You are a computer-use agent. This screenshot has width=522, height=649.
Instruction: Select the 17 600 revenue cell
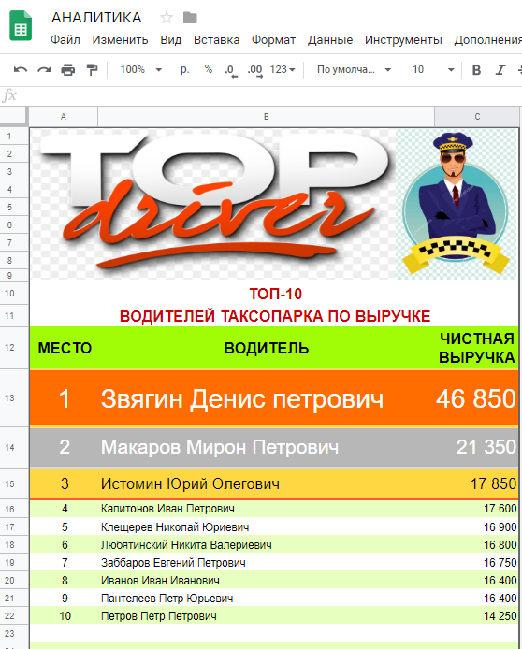point(476,509)
